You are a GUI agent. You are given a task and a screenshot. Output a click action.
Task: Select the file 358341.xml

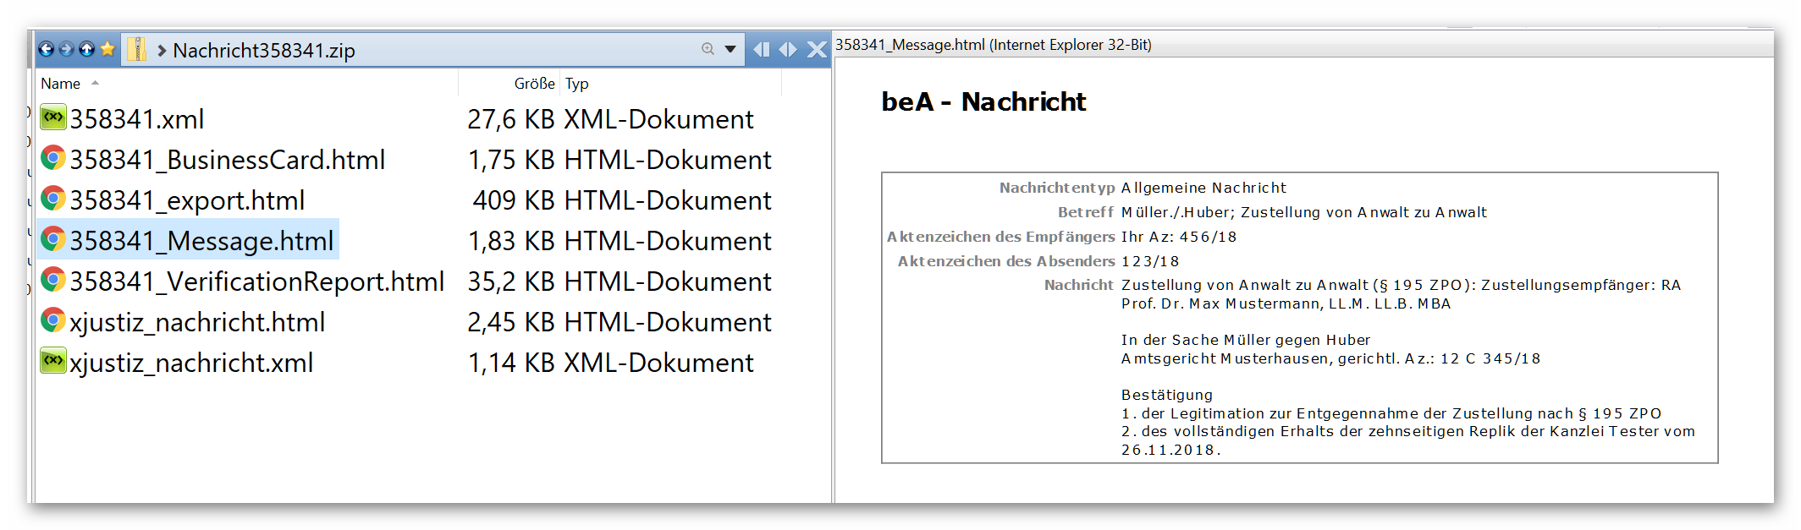(x=136, y=119)
